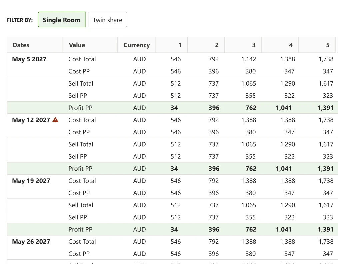The height and width of the screenshot is (264, 338).
Task: Click the Dates column header
Action: (x=21, y=45)
